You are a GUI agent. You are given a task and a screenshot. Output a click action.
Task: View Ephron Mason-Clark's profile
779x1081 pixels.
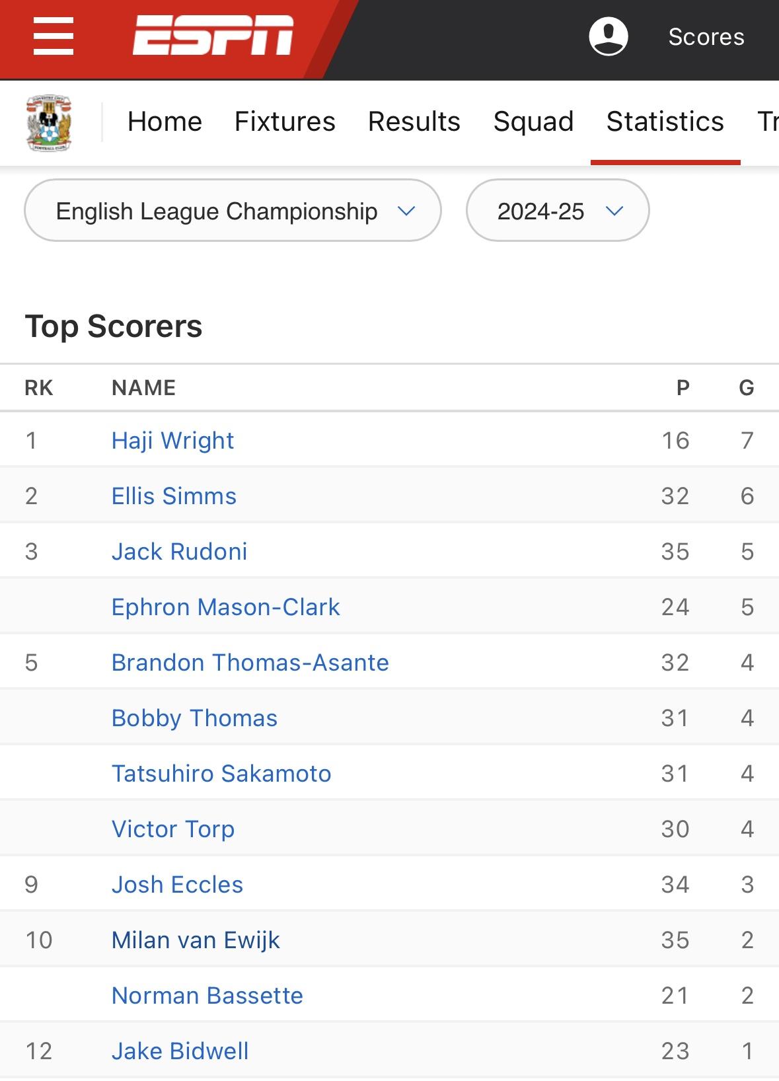[x=225, y=607]
